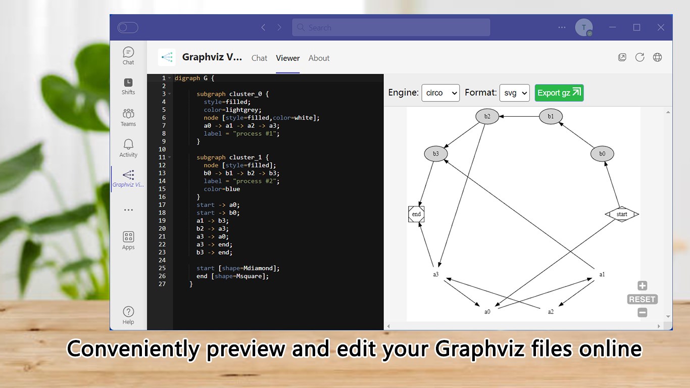
Task: Switch to the Chat tab
Action: tap(259, 58)
